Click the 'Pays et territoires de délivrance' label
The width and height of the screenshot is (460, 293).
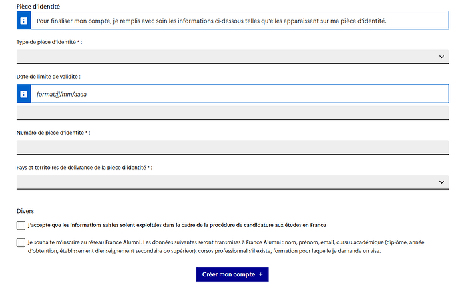point(84,167)
